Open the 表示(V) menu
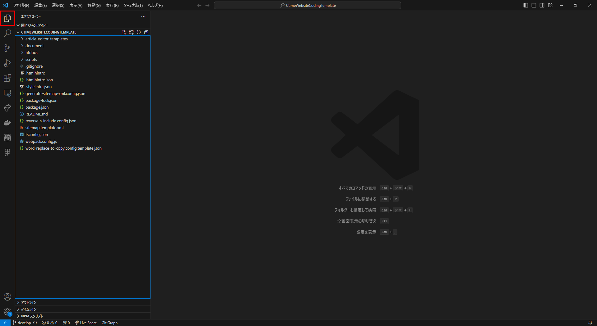The height and width of the screenshot is (326, 597). pyautogui.click(x=76, y=5)
